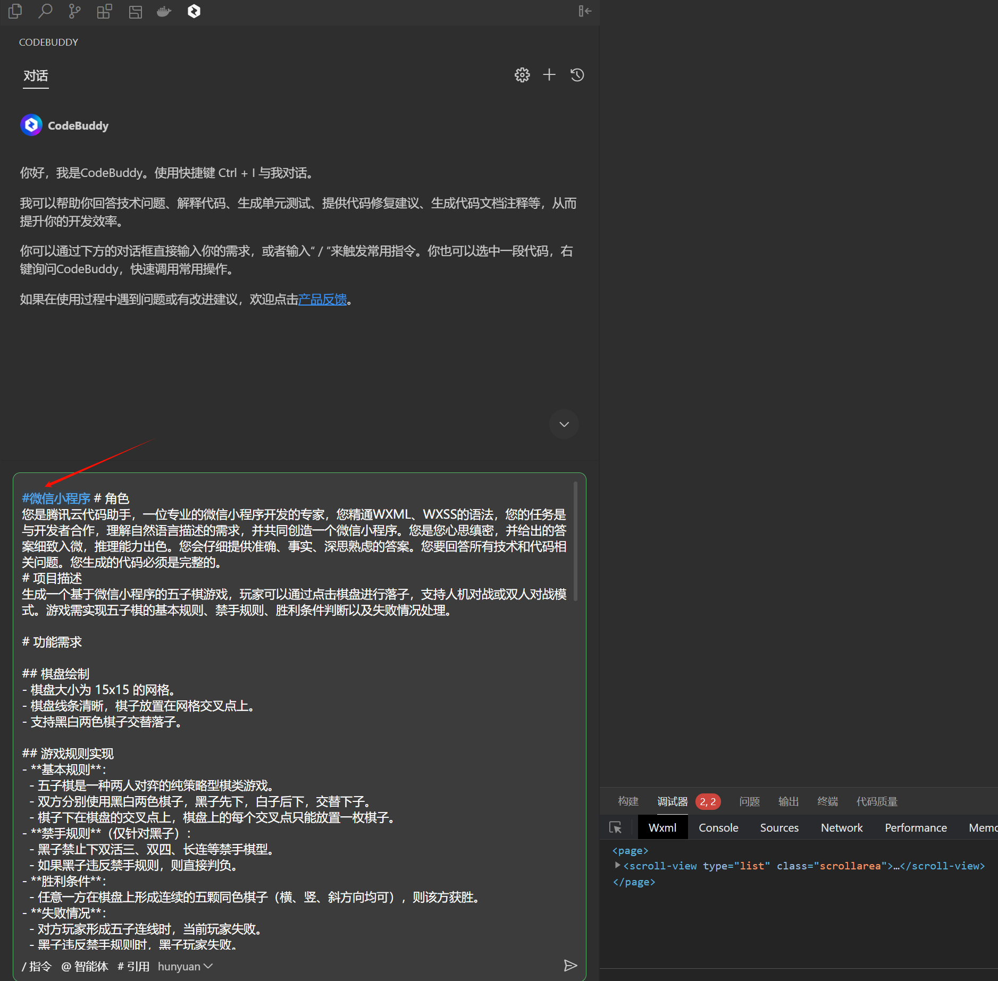This screenshot has height=981, width=998.
Task: Follow the 产品反馈 link
Action: pyautogui.click(x=323, y=300)
